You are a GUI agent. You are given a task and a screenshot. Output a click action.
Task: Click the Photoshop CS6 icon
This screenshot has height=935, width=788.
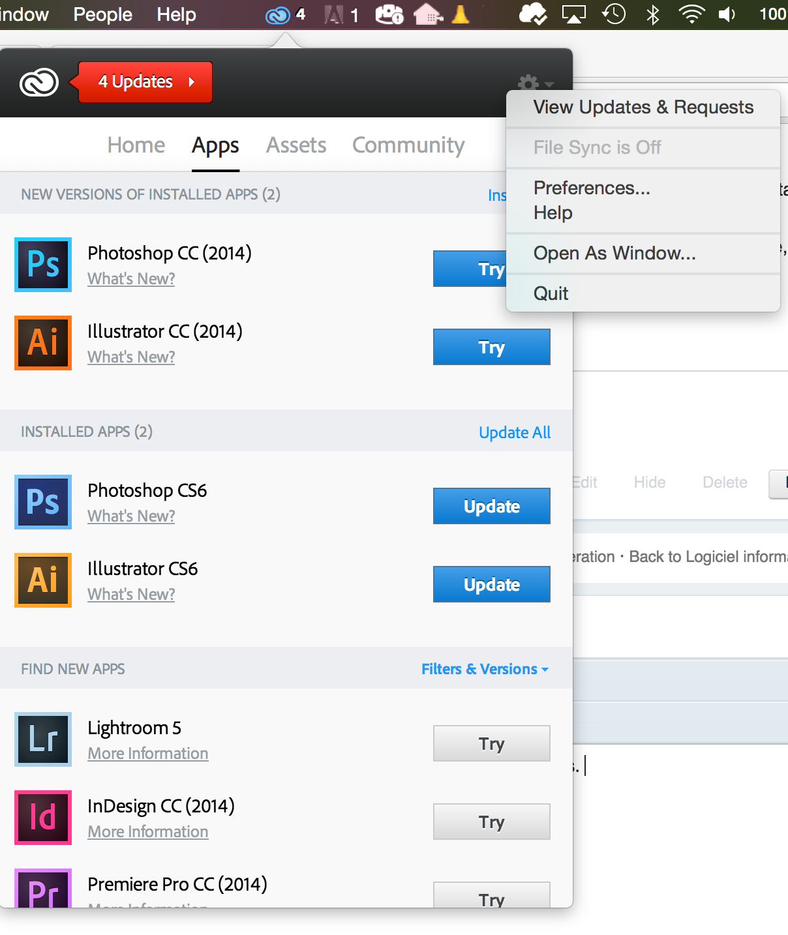pos(43,502)
